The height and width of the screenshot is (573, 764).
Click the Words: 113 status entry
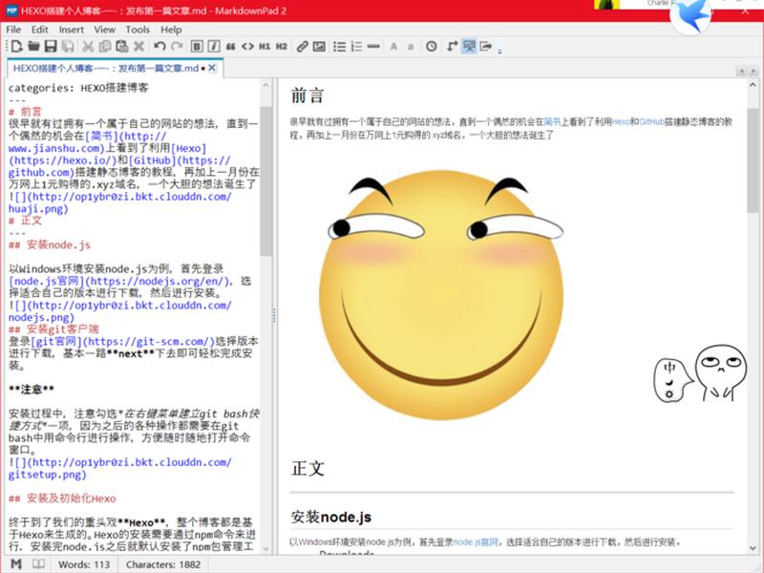click(84, 564)
